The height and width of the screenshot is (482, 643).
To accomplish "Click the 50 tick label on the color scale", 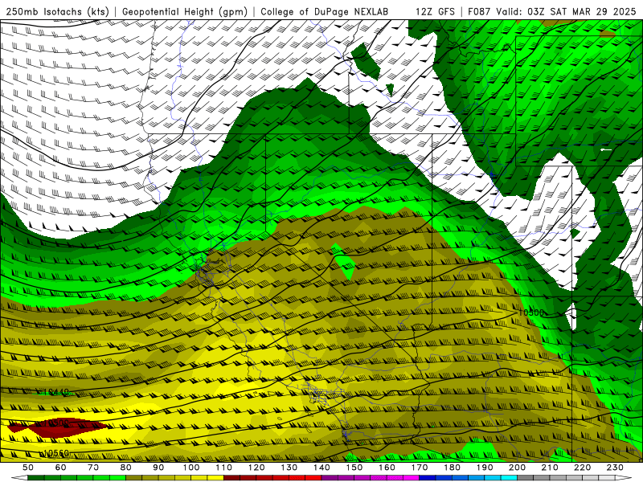I will [27, 468].
